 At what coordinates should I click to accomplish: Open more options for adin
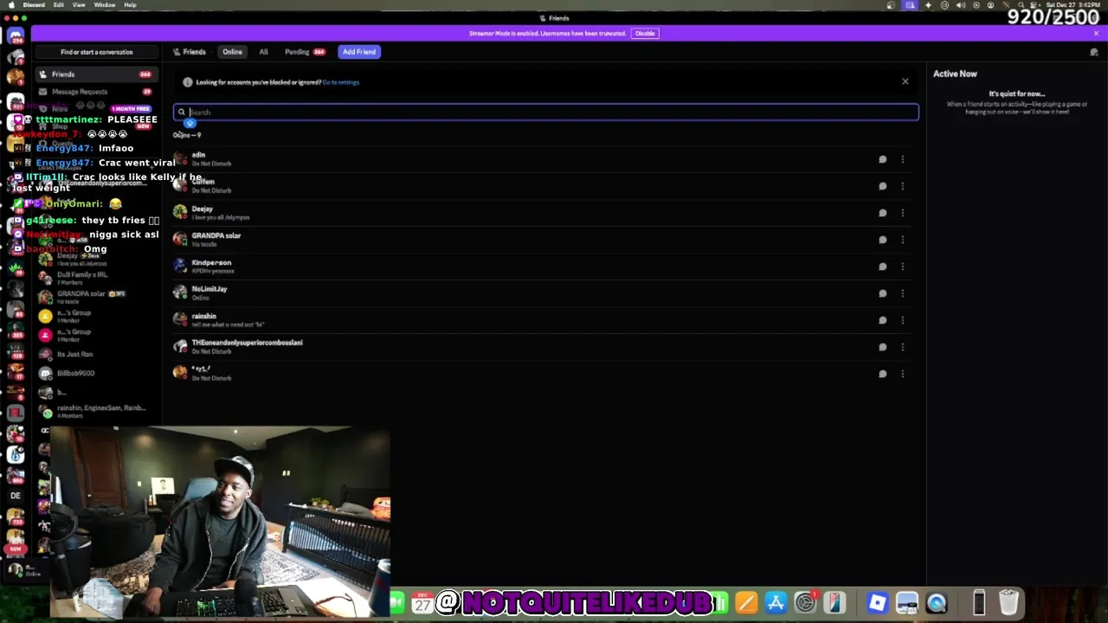(x=902, y=159)
